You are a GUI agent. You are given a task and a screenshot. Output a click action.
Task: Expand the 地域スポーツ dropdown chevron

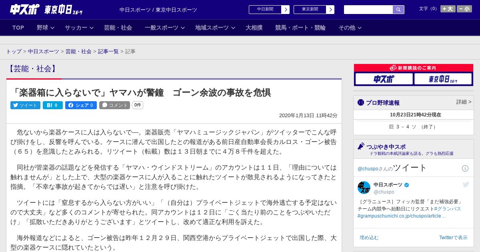(x=233, y=28)
